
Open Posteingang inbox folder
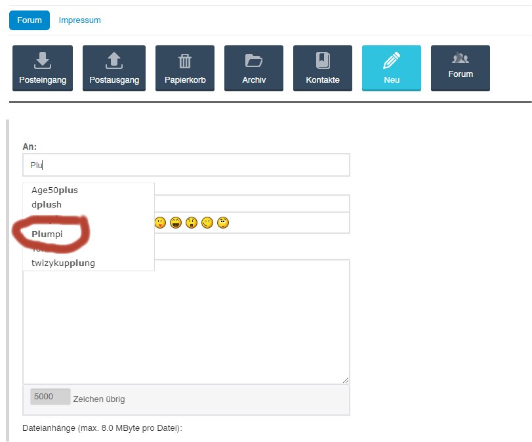click(x=42, y=68)
